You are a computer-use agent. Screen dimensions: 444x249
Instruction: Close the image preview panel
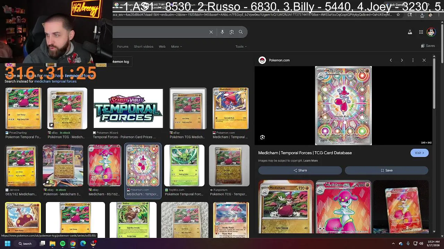[424, 60]
